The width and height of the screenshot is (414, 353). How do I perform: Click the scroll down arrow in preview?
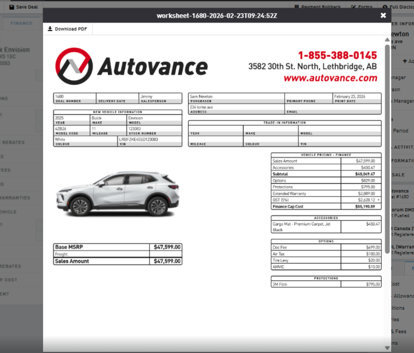387,347
